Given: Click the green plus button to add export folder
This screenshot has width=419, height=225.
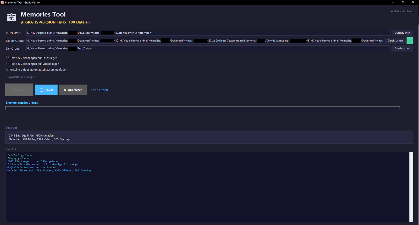Looking at the screenshot, I should coord(410,41).
